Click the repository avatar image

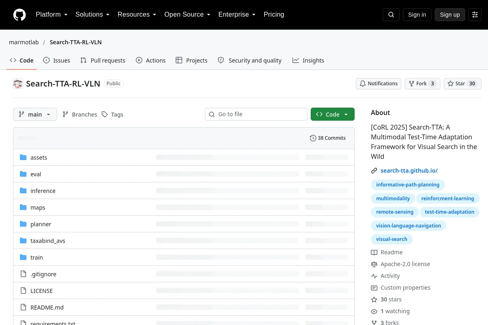[x=18, y=84]
